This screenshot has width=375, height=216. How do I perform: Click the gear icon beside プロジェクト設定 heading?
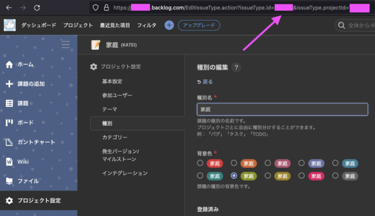(x=94, y=66)
